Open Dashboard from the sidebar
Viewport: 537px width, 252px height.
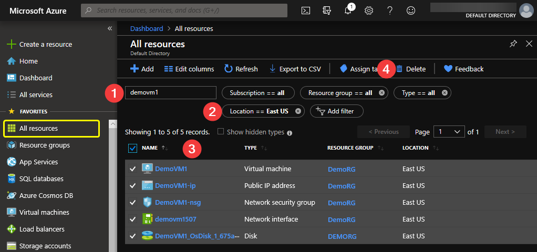tap(29, 78)
